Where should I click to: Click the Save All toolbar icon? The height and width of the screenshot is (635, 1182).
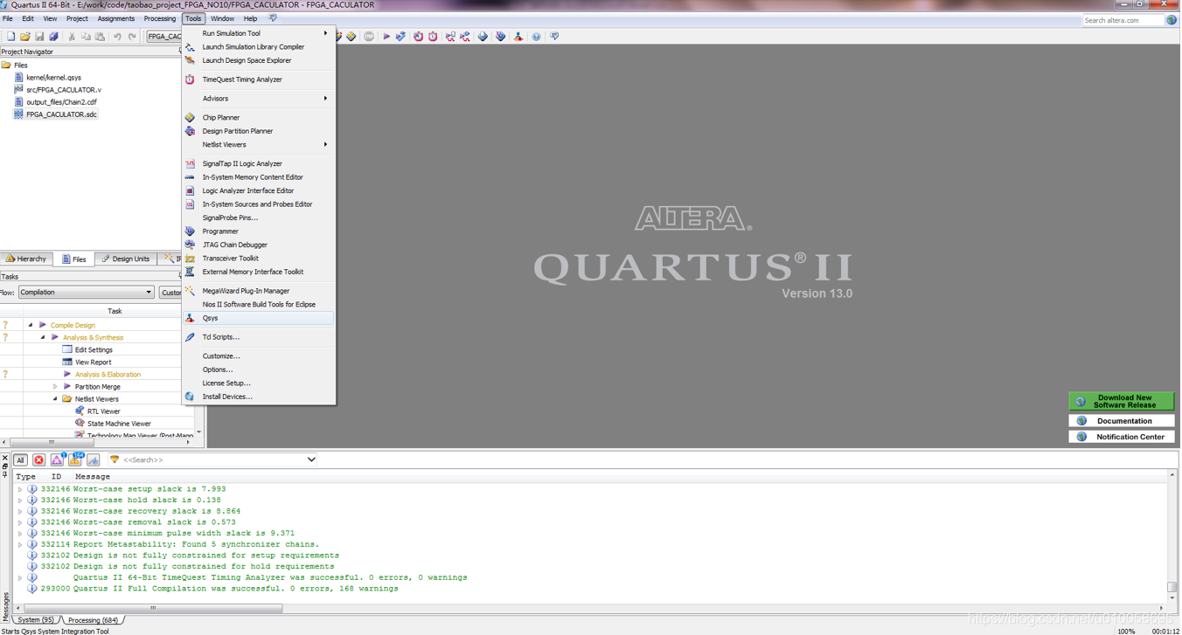(53, 37)
